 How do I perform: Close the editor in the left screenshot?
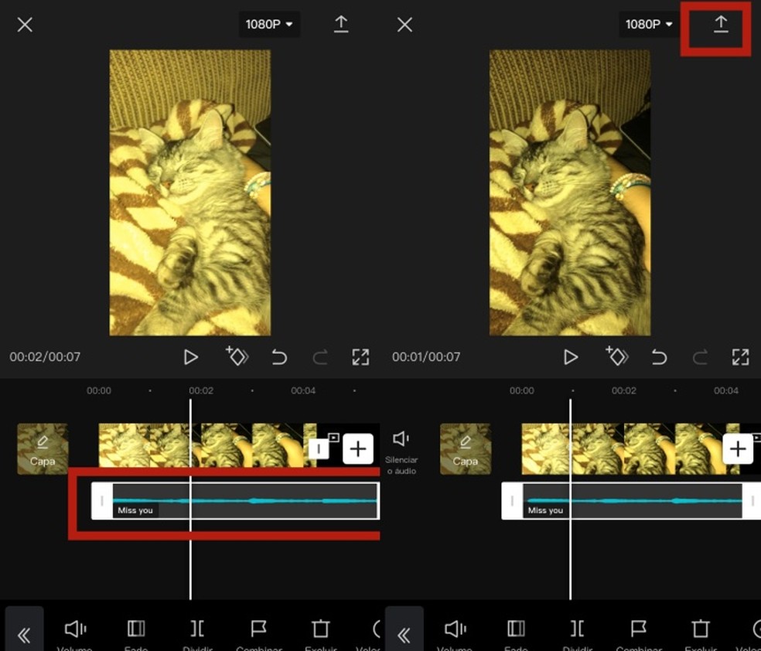pos(25,24)
